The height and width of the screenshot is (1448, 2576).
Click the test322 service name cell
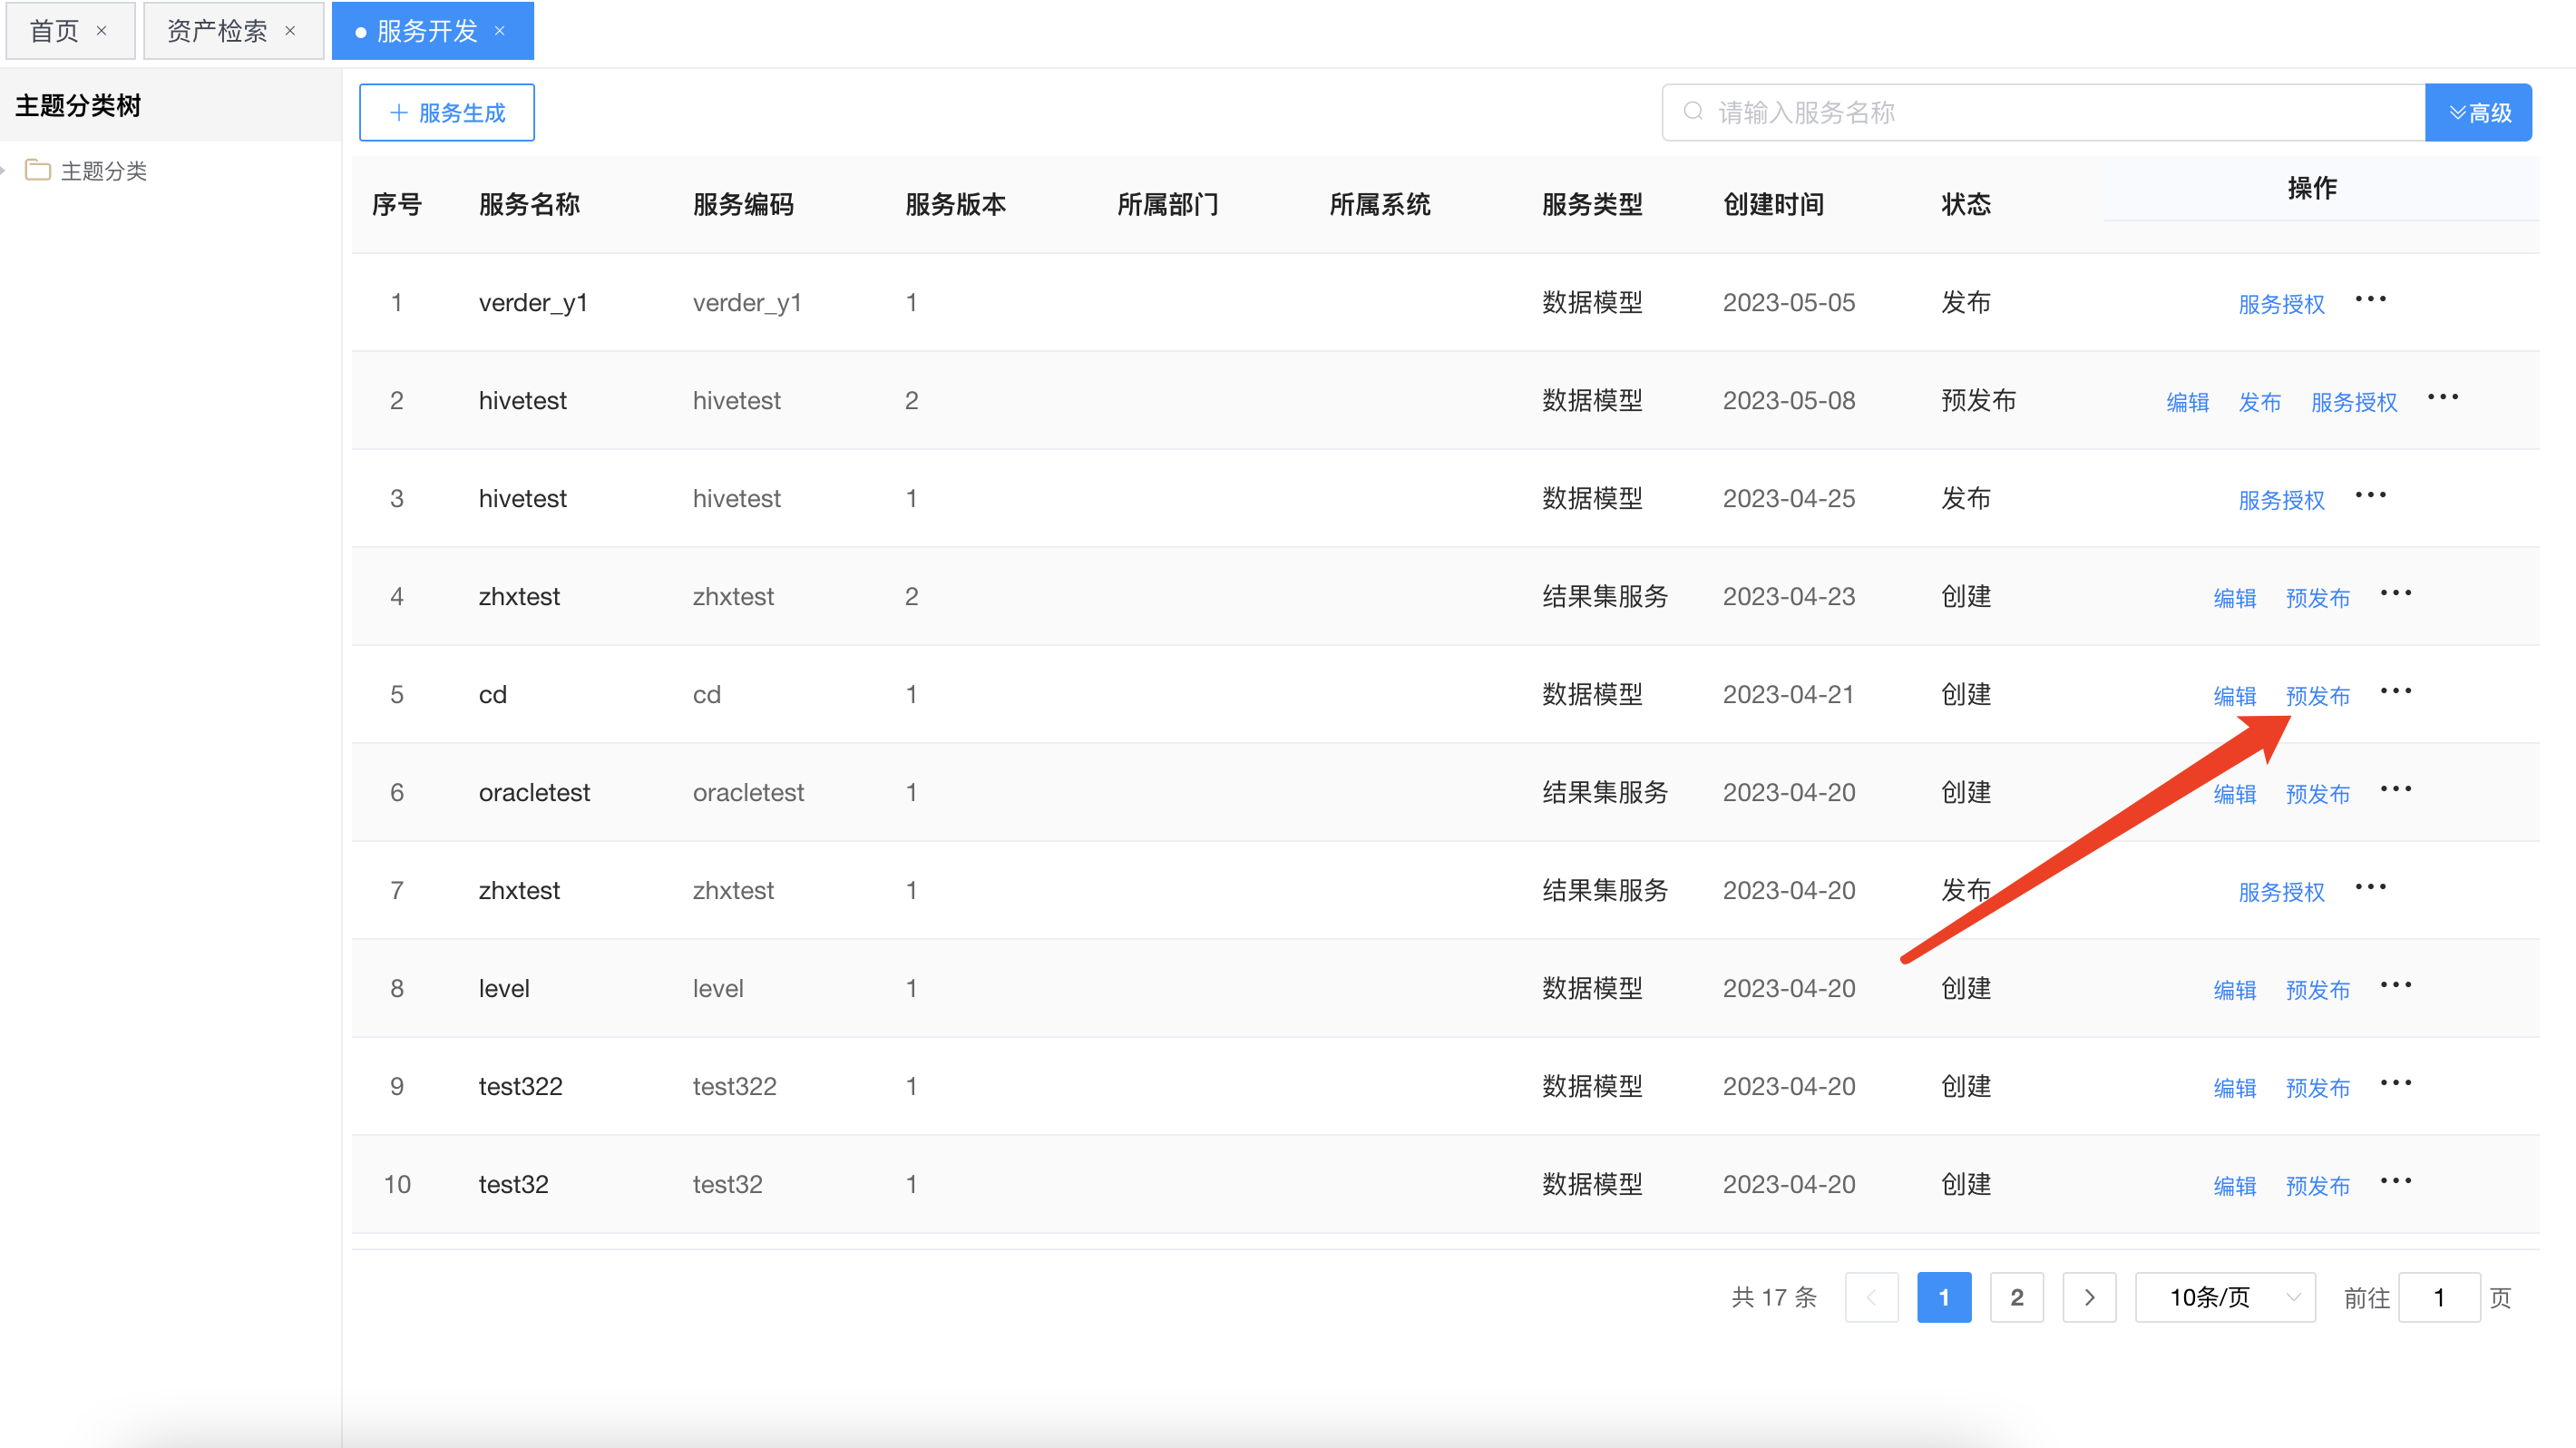[x=520, y=1086]
